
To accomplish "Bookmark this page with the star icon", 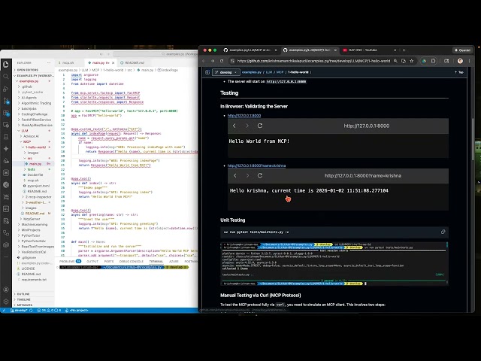I will click(412, 61).
